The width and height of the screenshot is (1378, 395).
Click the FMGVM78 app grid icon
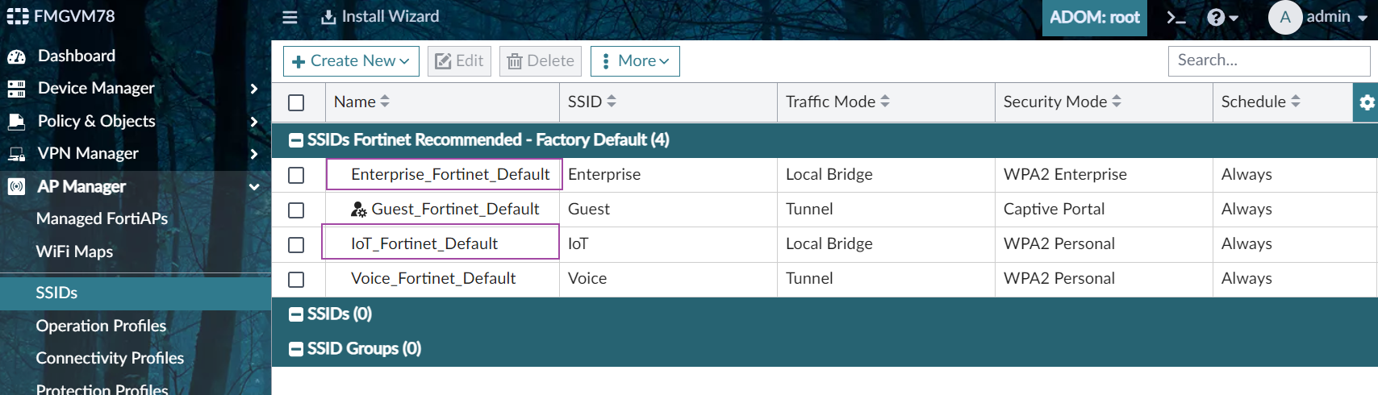point(17,16)
